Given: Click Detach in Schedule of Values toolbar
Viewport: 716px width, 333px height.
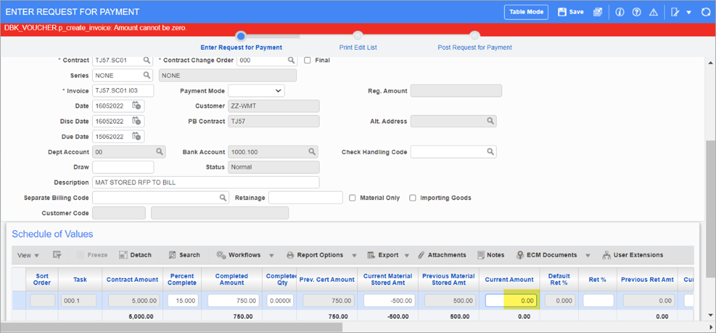Looking at the screenshot, I should point(135,255).
